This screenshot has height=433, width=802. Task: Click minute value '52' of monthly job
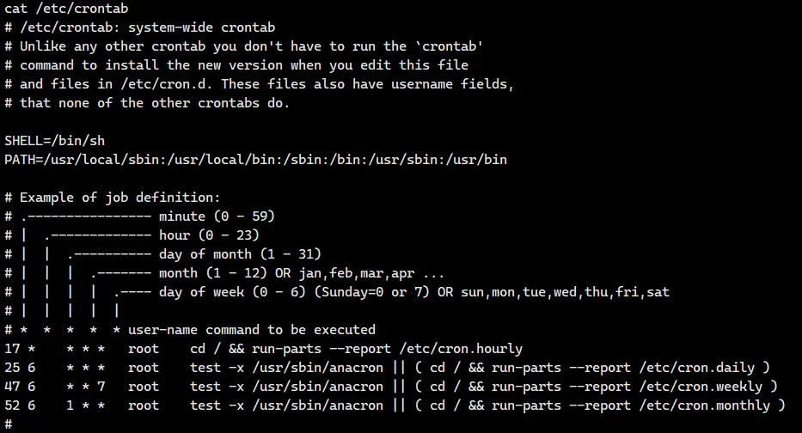point(12,406)
